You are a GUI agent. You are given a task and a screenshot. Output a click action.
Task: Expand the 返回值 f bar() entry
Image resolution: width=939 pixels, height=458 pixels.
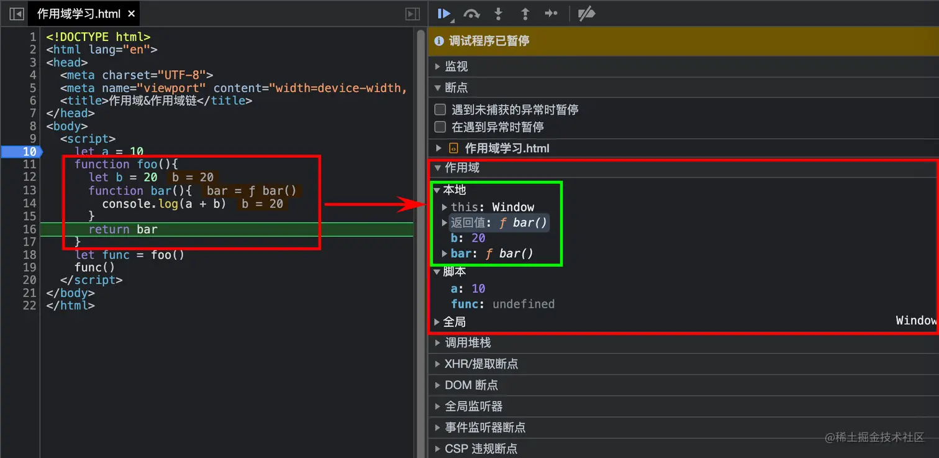pos(445,222)
